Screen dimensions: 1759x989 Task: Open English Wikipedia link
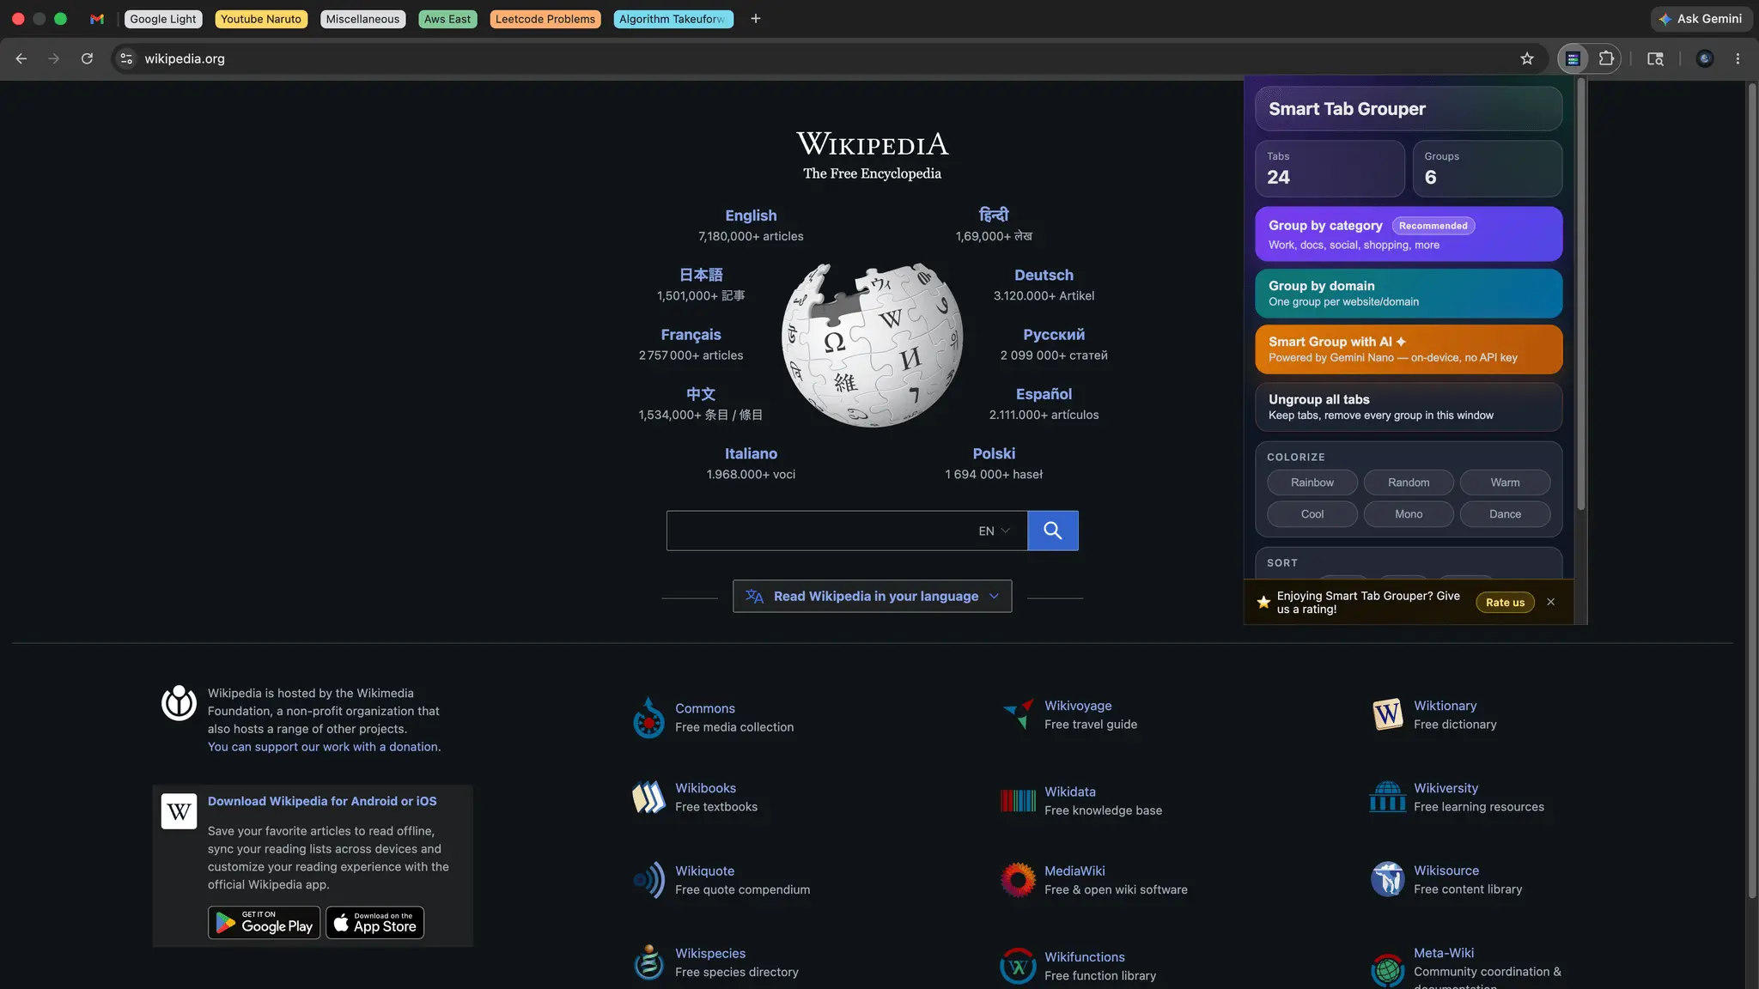click(x=751, y=215)
